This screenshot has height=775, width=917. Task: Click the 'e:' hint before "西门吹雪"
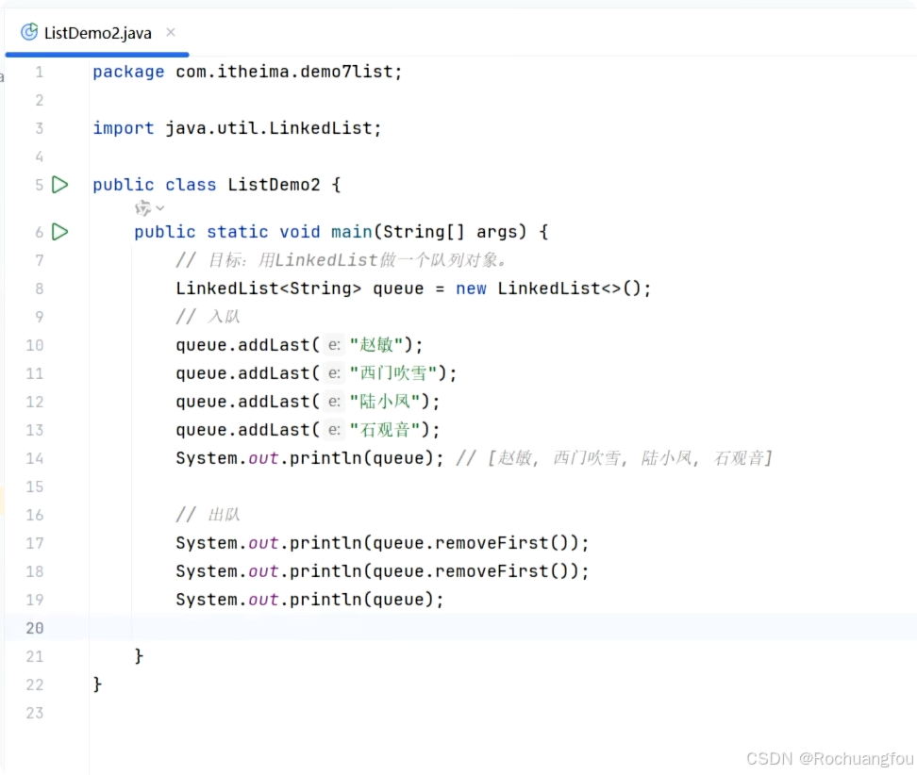click(x=335, y=373)
